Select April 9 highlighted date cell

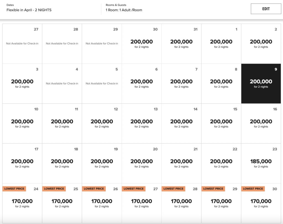tap(261, 84)
